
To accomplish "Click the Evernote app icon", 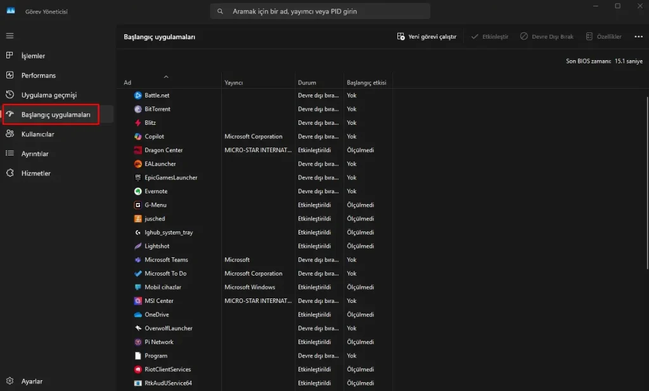I will point(138,191).
